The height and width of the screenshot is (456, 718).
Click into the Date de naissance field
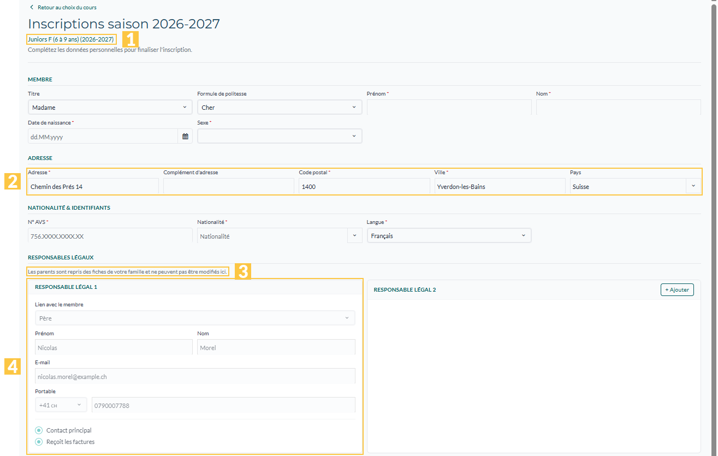(103, 136)
